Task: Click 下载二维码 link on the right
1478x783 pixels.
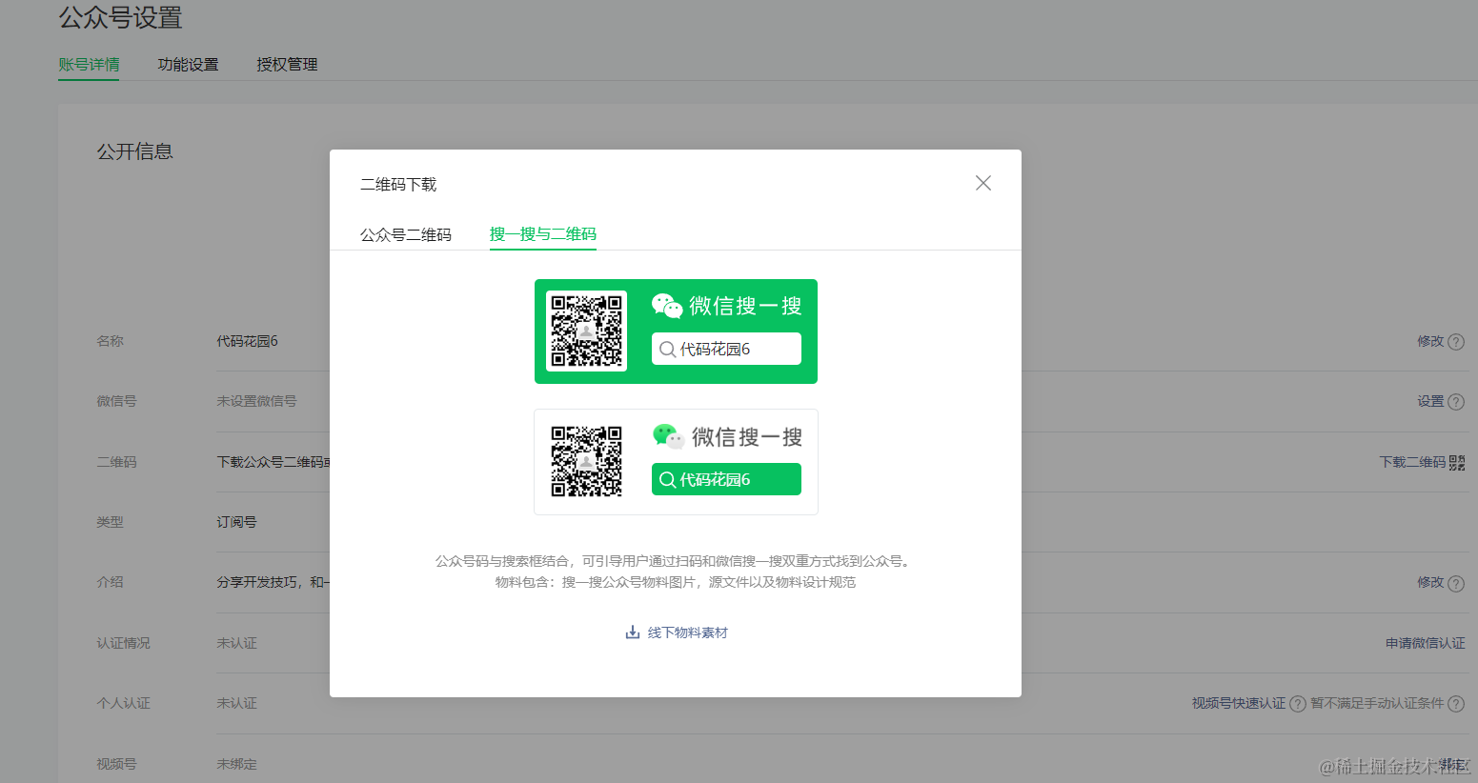Action: [1413, 462]
